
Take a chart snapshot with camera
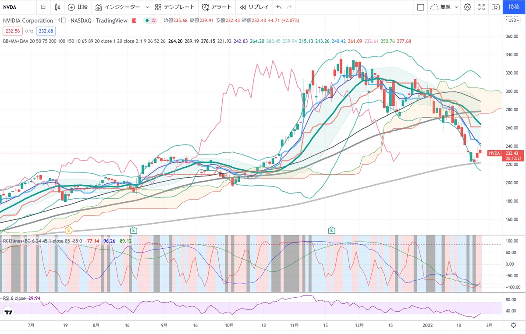(495, 7)
